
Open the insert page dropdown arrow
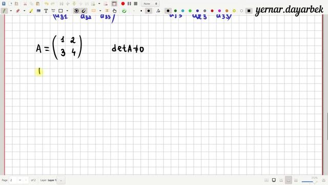tap(99, 4)
